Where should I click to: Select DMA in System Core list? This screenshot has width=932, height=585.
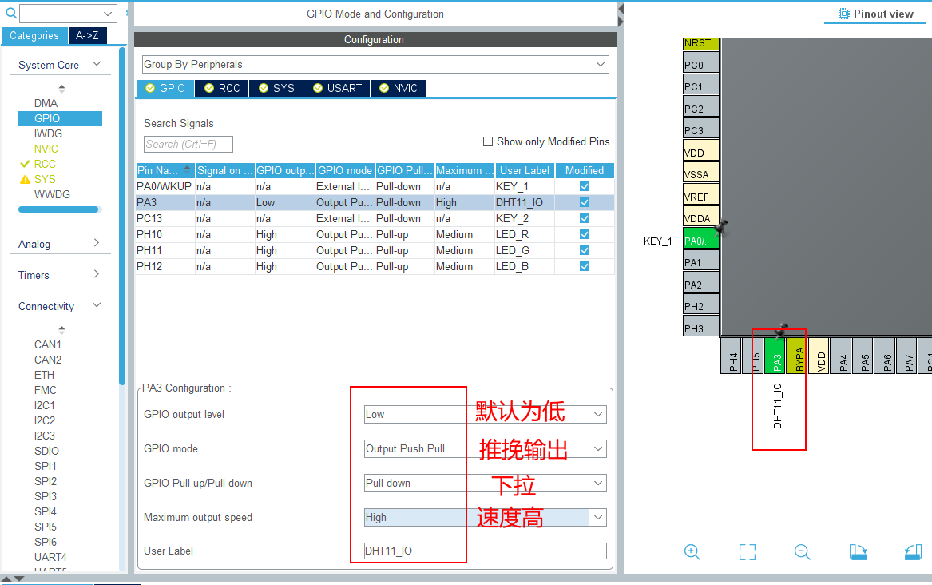click(x=46, y=103)
